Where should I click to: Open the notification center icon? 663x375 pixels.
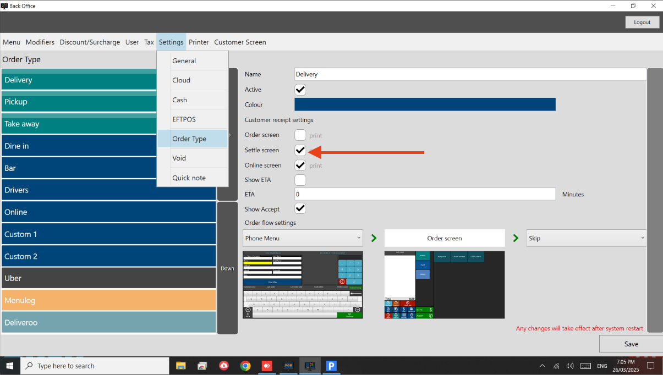(x=650, y=366)
